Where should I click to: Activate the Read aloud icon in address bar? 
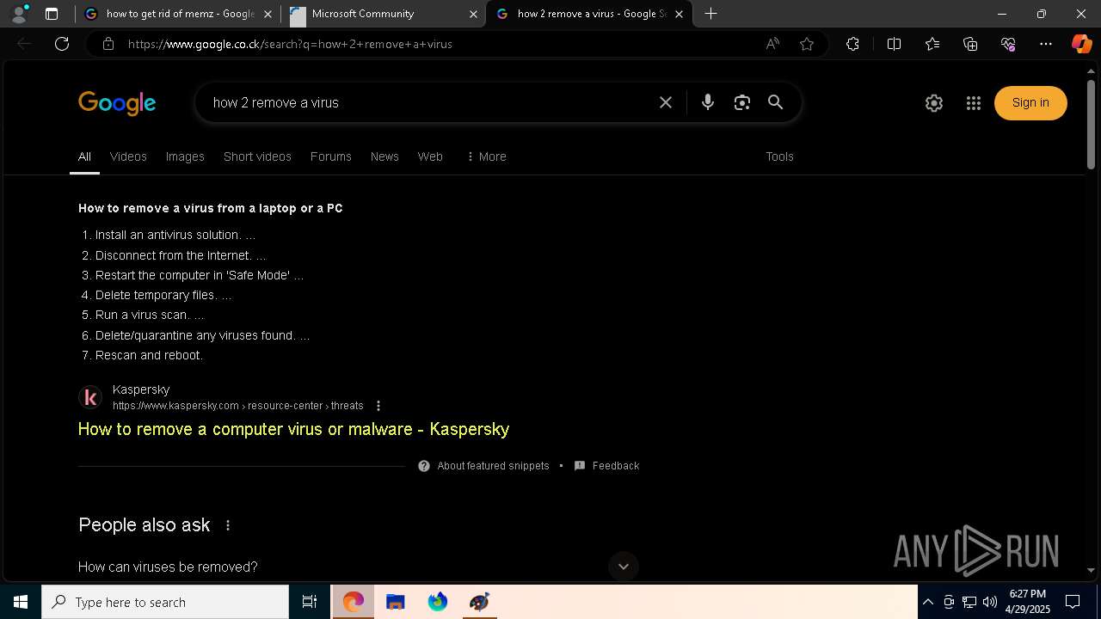coord(772,44)
